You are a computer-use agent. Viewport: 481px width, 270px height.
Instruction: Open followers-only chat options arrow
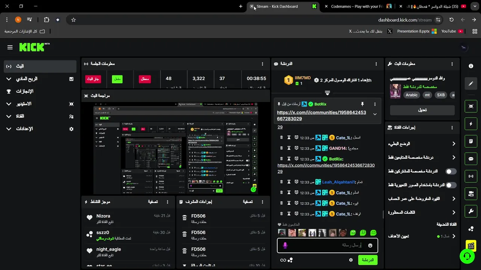click(x=454, y=157)
